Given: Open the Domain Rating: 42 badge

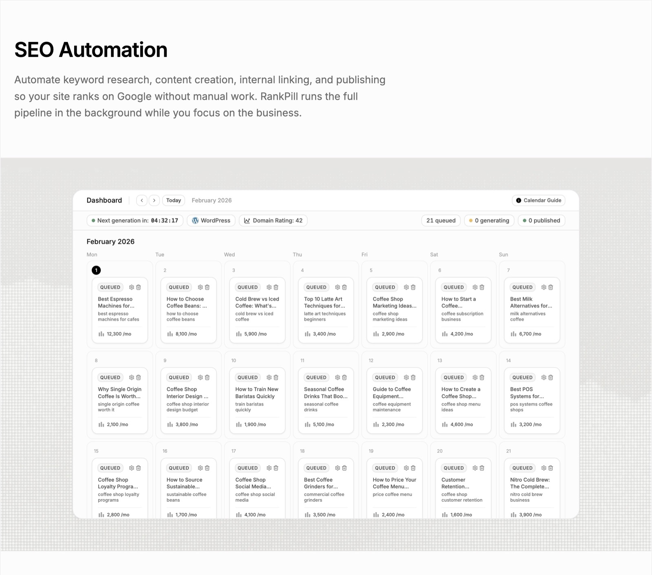Looking at the screenshot, I should [273, 220].
